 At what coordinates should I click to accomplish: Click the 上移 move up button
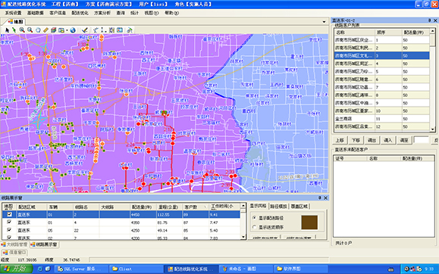coord(340,140)
